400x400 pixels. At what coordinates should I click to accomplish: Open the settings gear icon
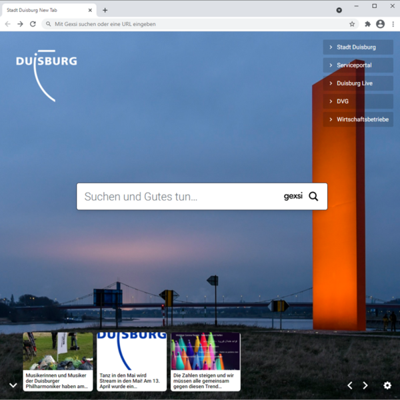click(387, 385)
